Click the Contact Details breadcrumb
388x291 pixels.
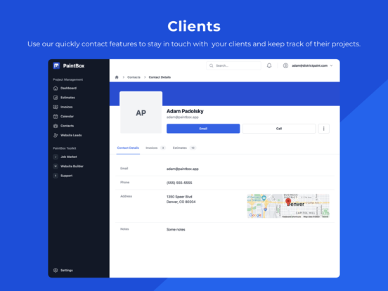[160, 77]
